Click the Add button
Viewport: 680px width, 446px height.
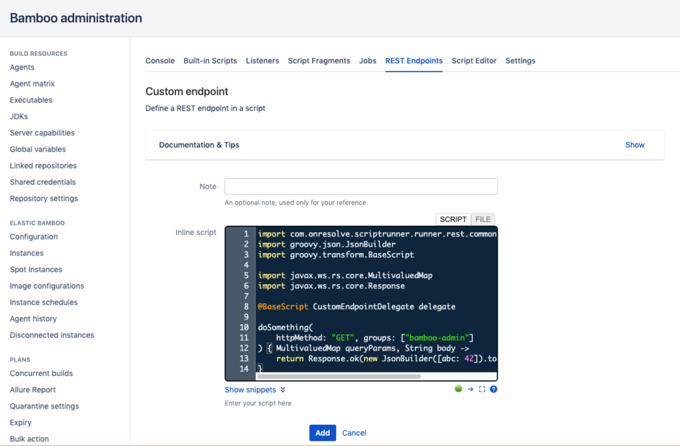tap(322, 432)
